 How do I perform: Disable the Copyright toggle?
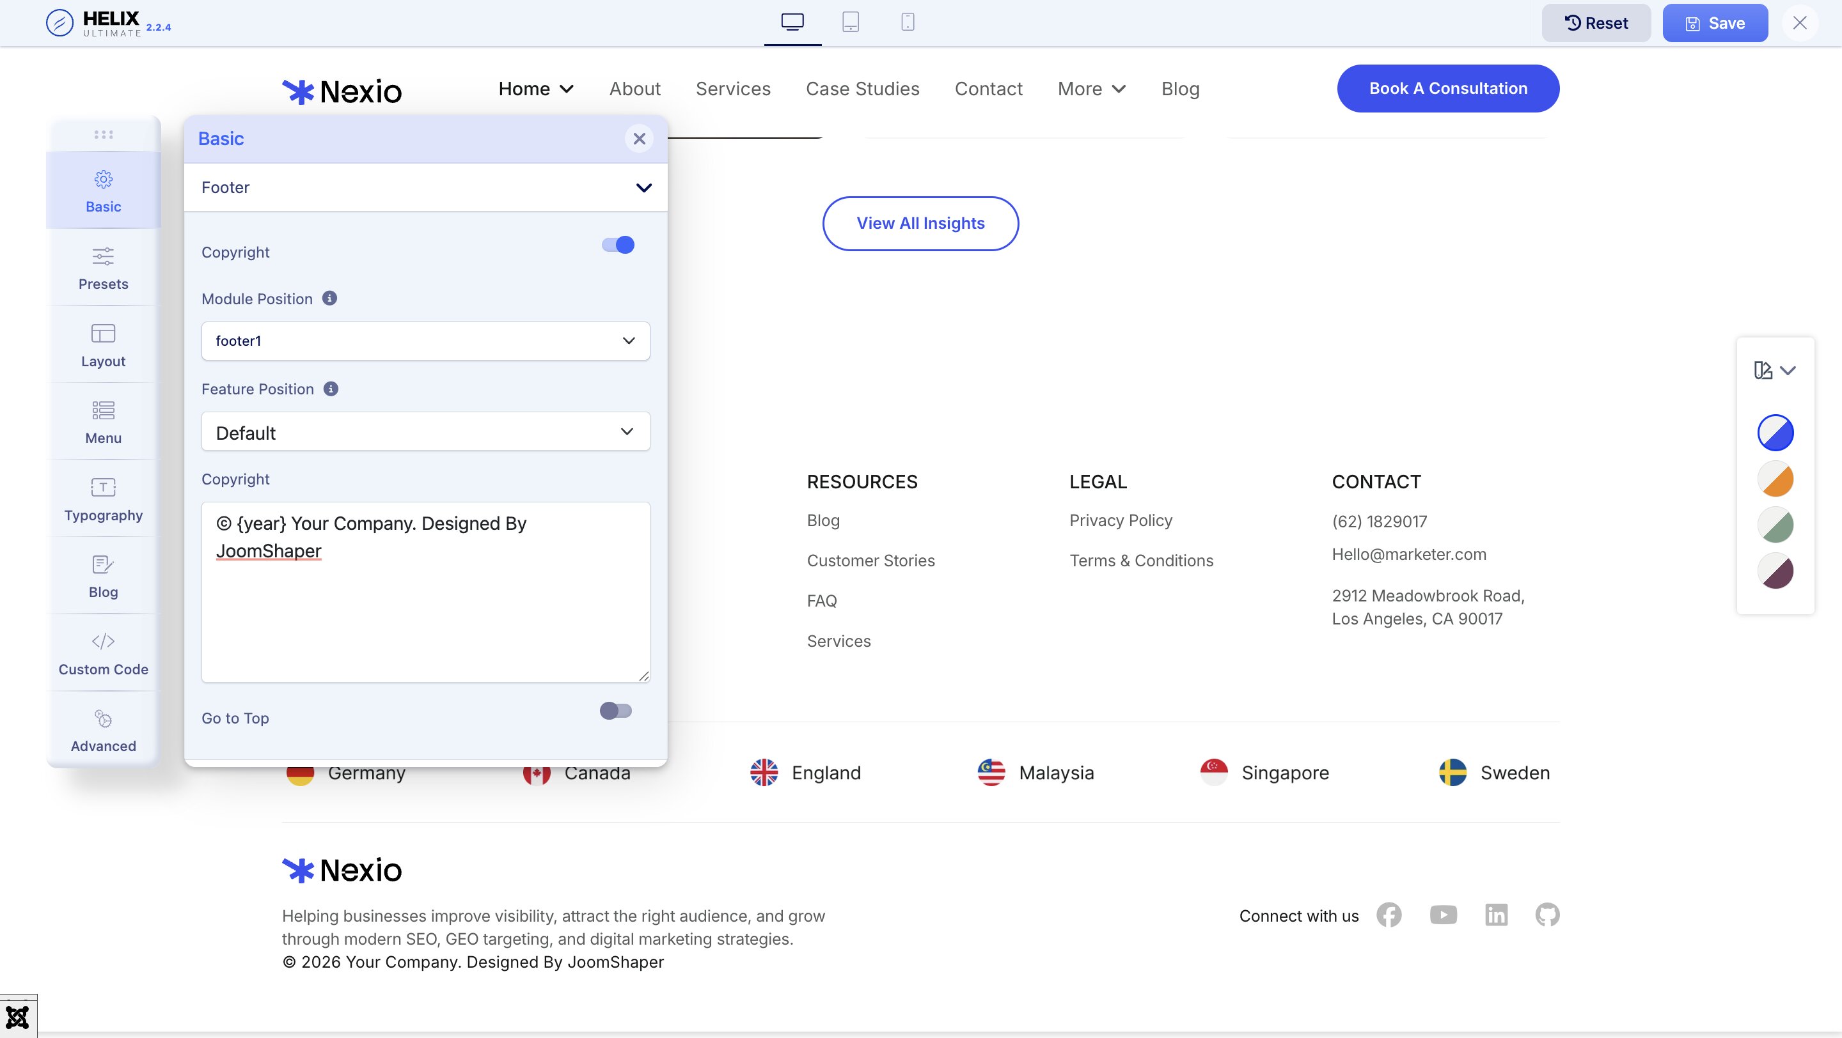pos(618,245)
